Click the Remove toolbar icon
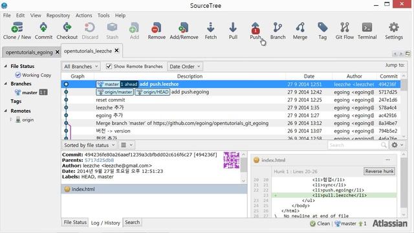This screenshot has height=233, width=414. (x=157, y=27)
